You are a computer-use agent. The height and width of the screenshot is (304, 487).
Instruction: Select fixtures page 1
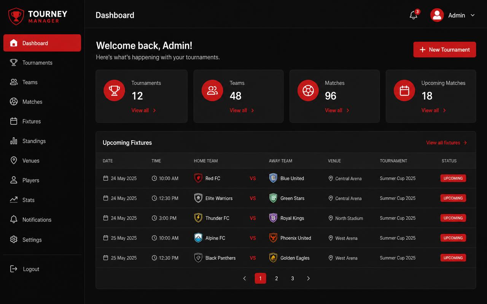pos(260,279)
